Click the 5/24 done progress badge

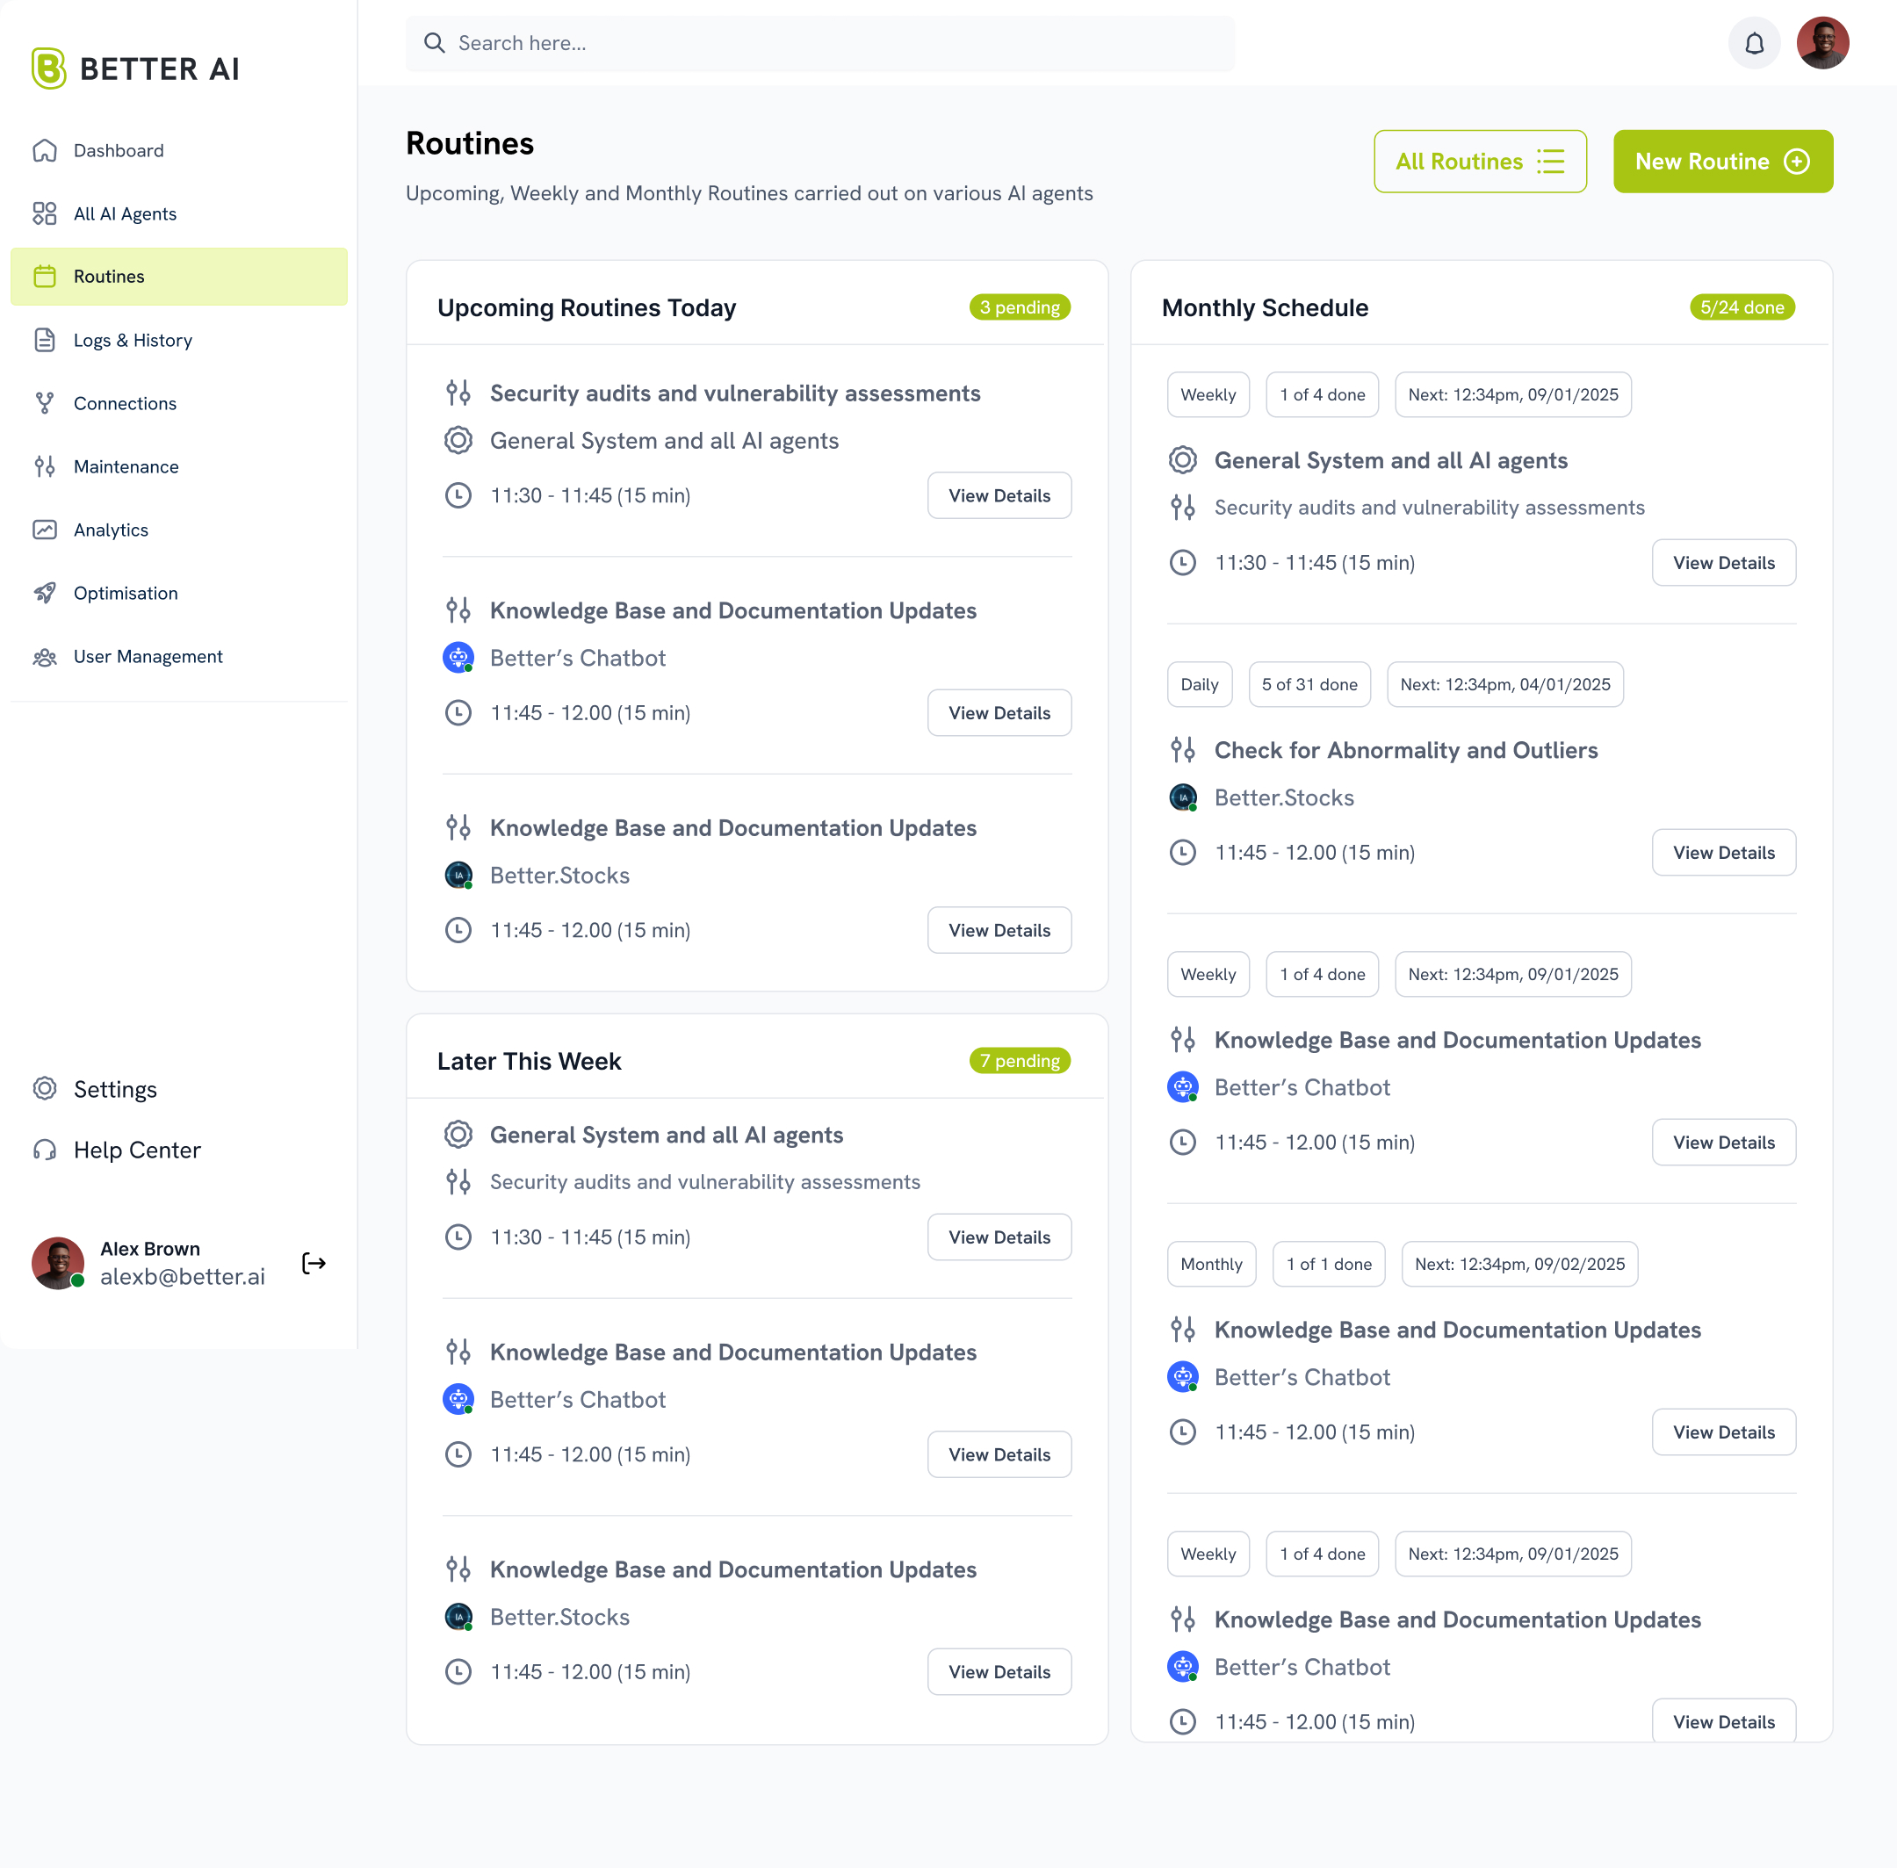coord(1741,307)
